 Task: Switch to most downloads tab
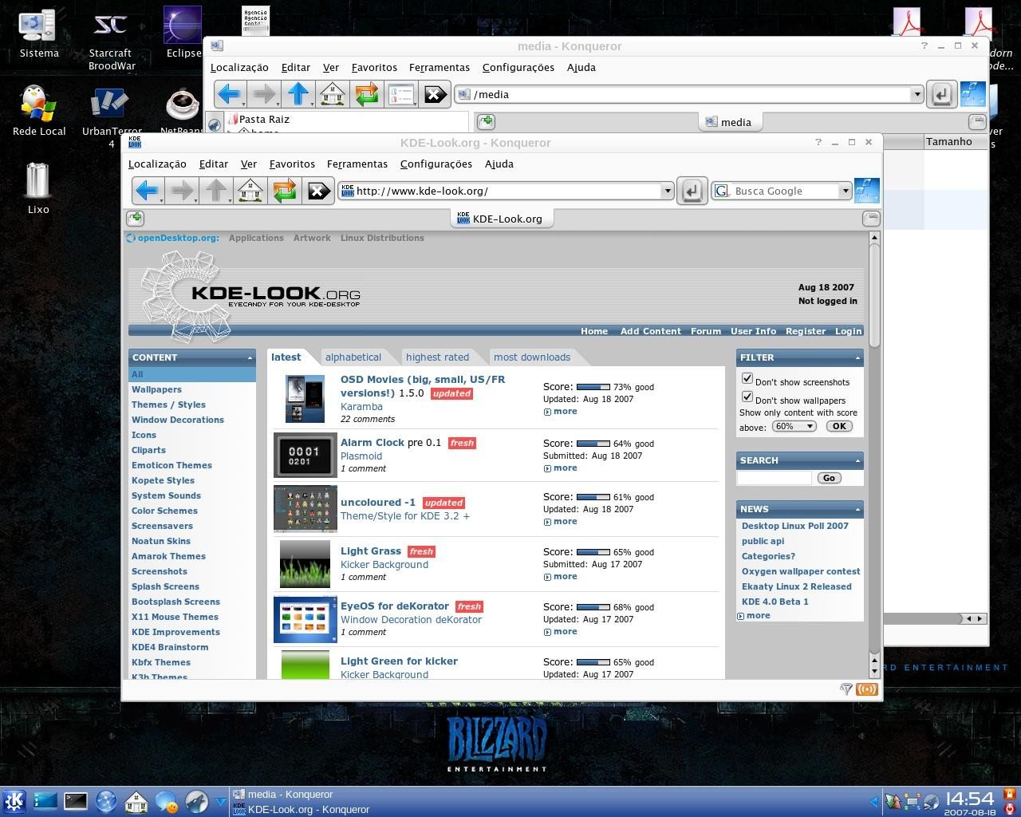coord(532,357)
